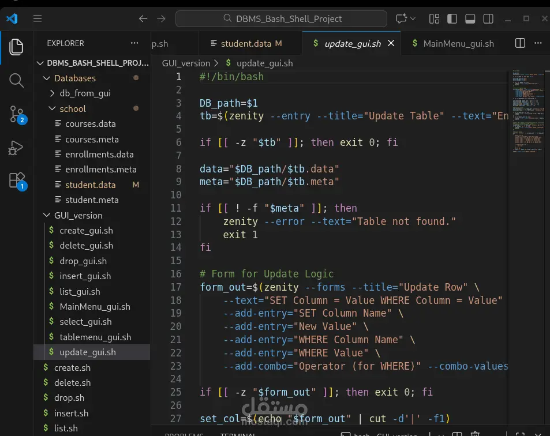Open the Run and Debug view
550x436 pixels.
tap(16, 148)
